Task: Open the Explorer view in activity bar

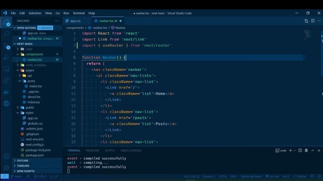Action: 7,23
